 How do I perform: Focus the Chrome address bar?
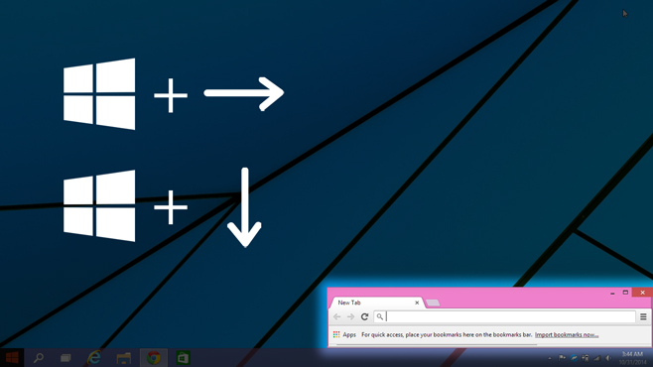click(504, 316)
